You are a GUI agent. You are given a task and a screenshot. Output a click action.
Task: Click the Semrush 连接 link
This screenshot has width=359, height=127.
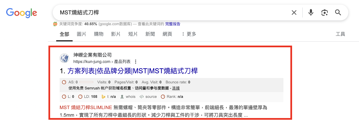176,88
